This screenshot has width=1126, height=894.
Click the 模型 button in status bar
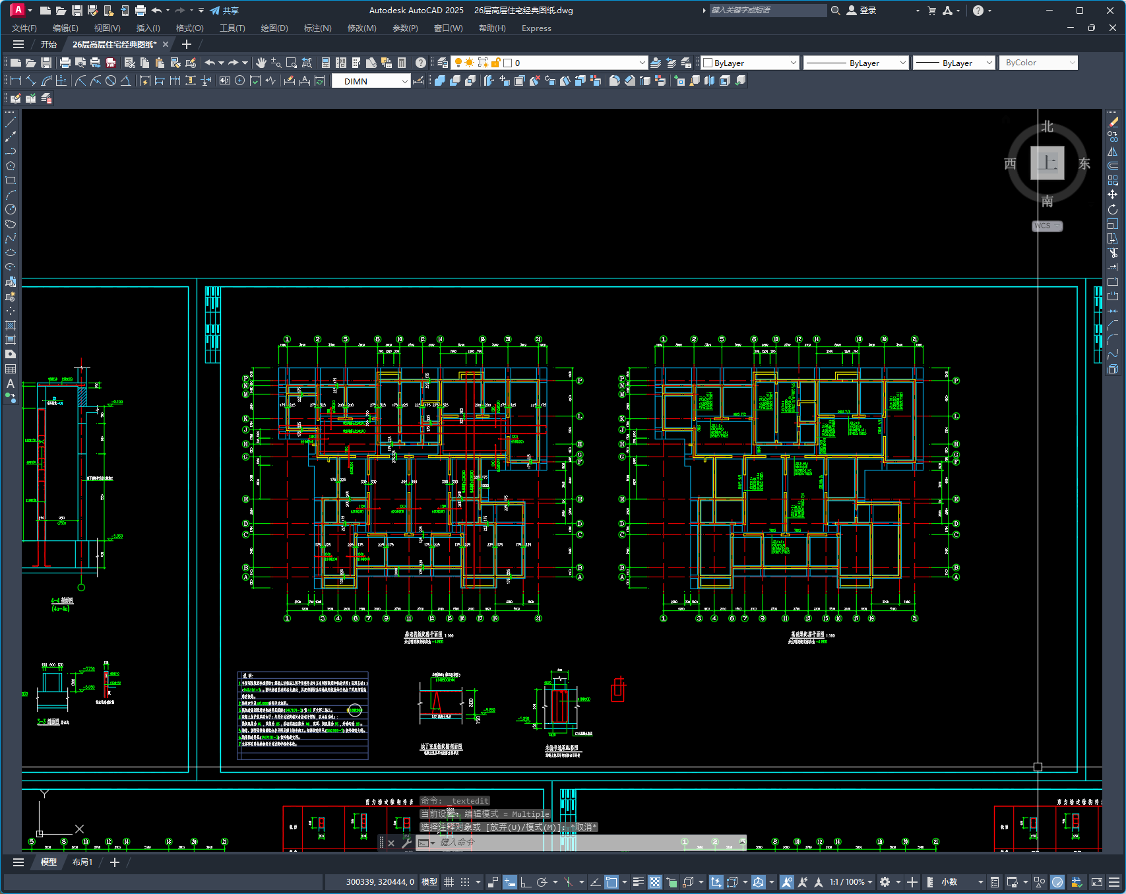click(429, 882)
